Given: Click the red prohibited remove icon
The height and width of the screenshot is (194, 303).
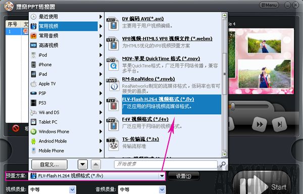Looking at the screenshot, I should 16,128.
